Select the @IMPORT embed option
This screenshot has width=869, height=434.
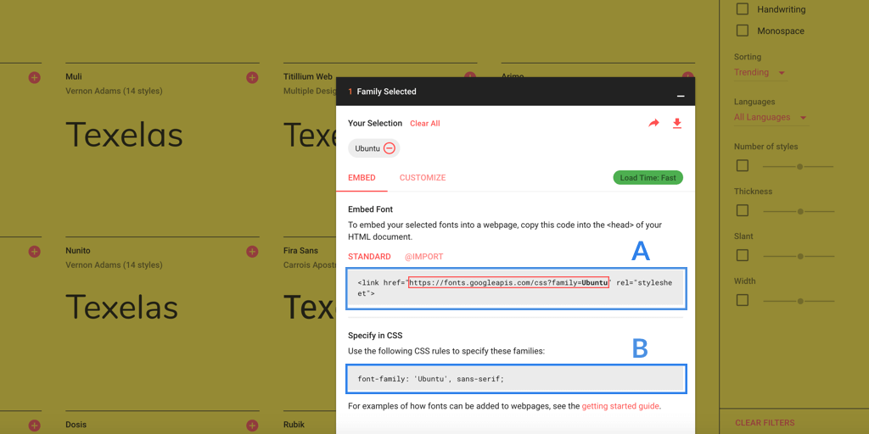[423, 257]
